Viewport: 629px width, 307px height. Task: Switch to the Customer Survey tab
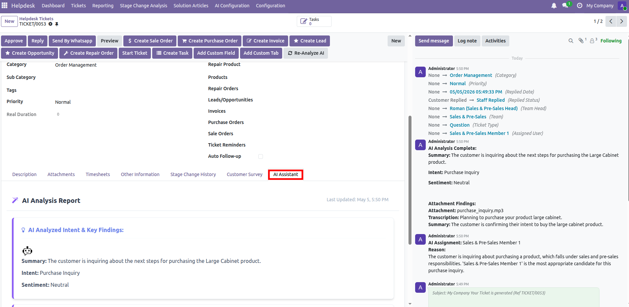tap(245, 174)
